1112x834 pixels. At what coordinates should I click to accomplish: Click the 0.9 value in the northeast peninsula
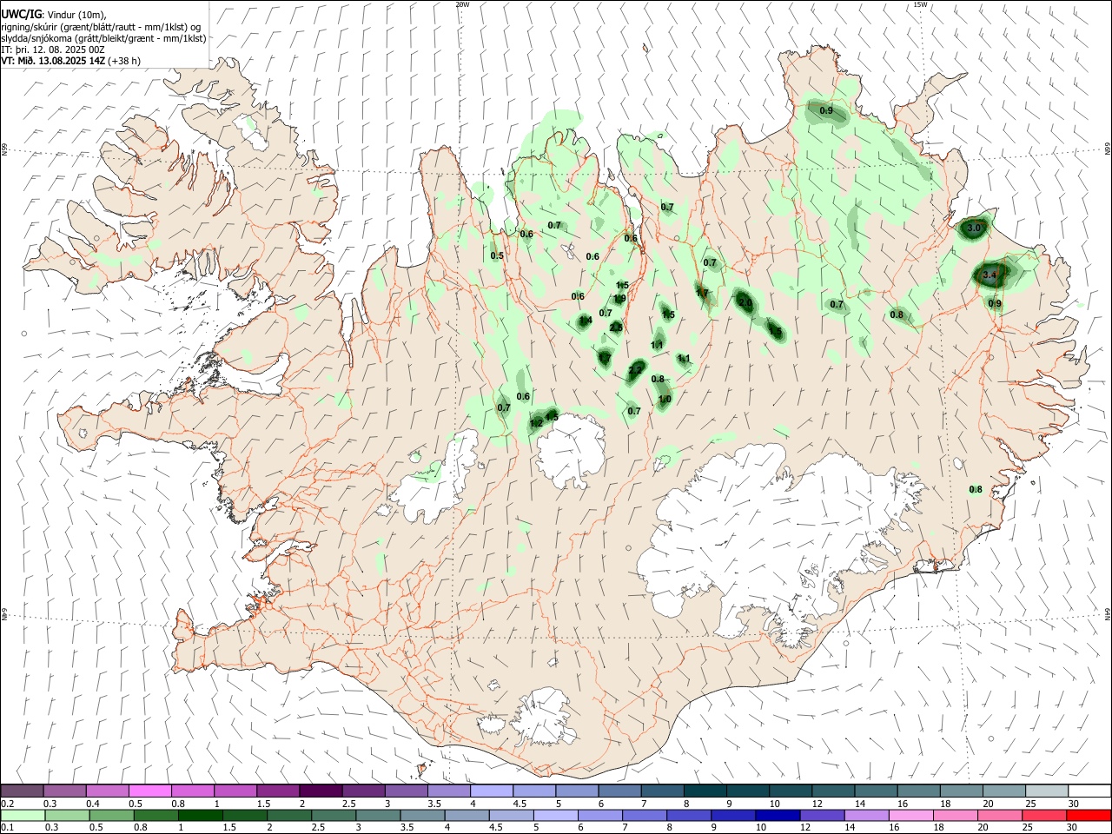pyautogui.click(x=826, y=111)
